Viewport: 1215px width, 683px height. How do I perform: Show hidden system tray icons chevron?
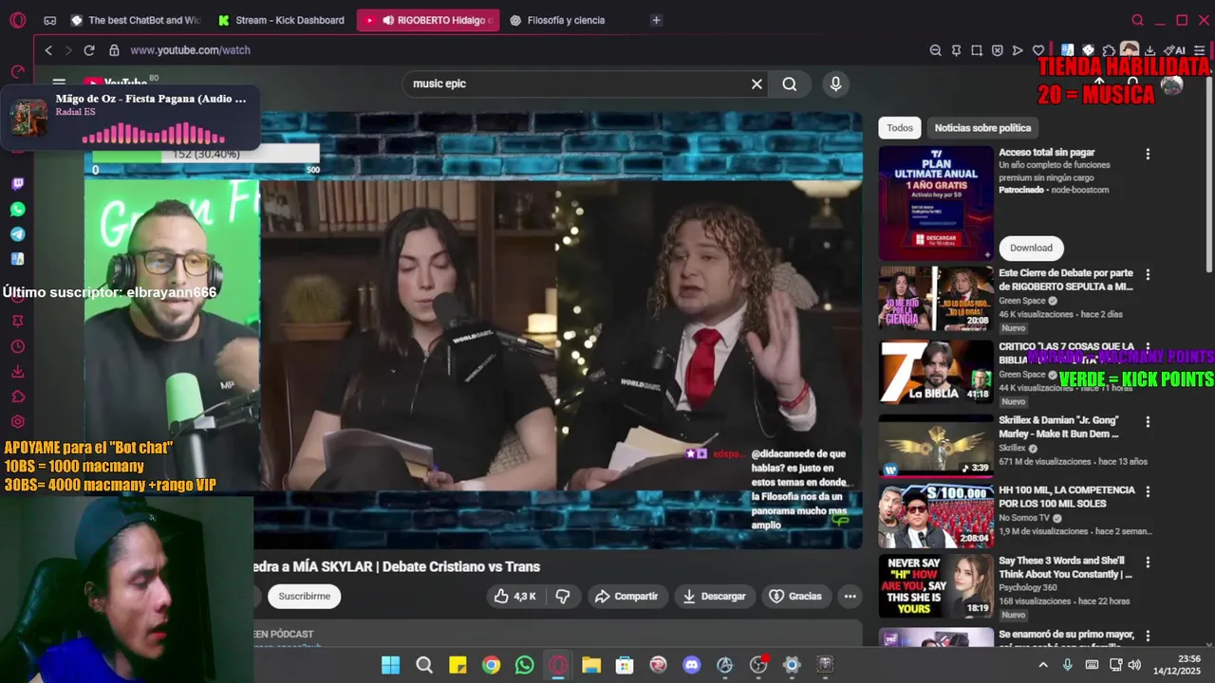tap(1043, 665)
